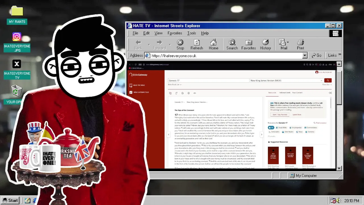The height and width of the screenshot is (205, 364).
Task: Click the I HATE EVERYONE logo throbber
Action: [x=335, y=33]
